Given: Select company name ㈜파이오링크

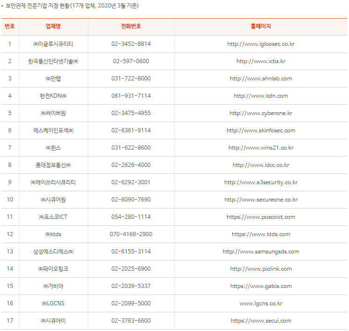Looking at the screenshot, I should tap(53, 269).
